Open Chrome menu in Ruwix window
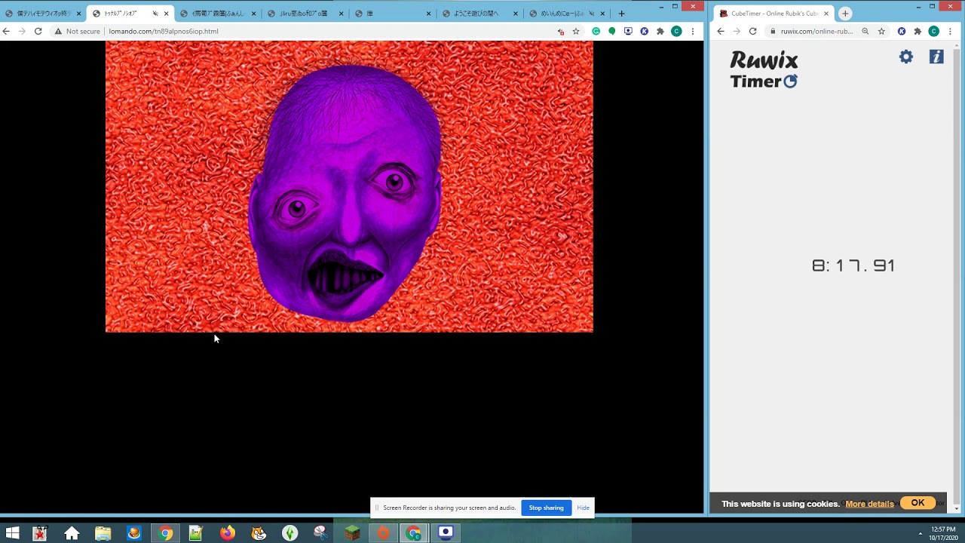 950,31
